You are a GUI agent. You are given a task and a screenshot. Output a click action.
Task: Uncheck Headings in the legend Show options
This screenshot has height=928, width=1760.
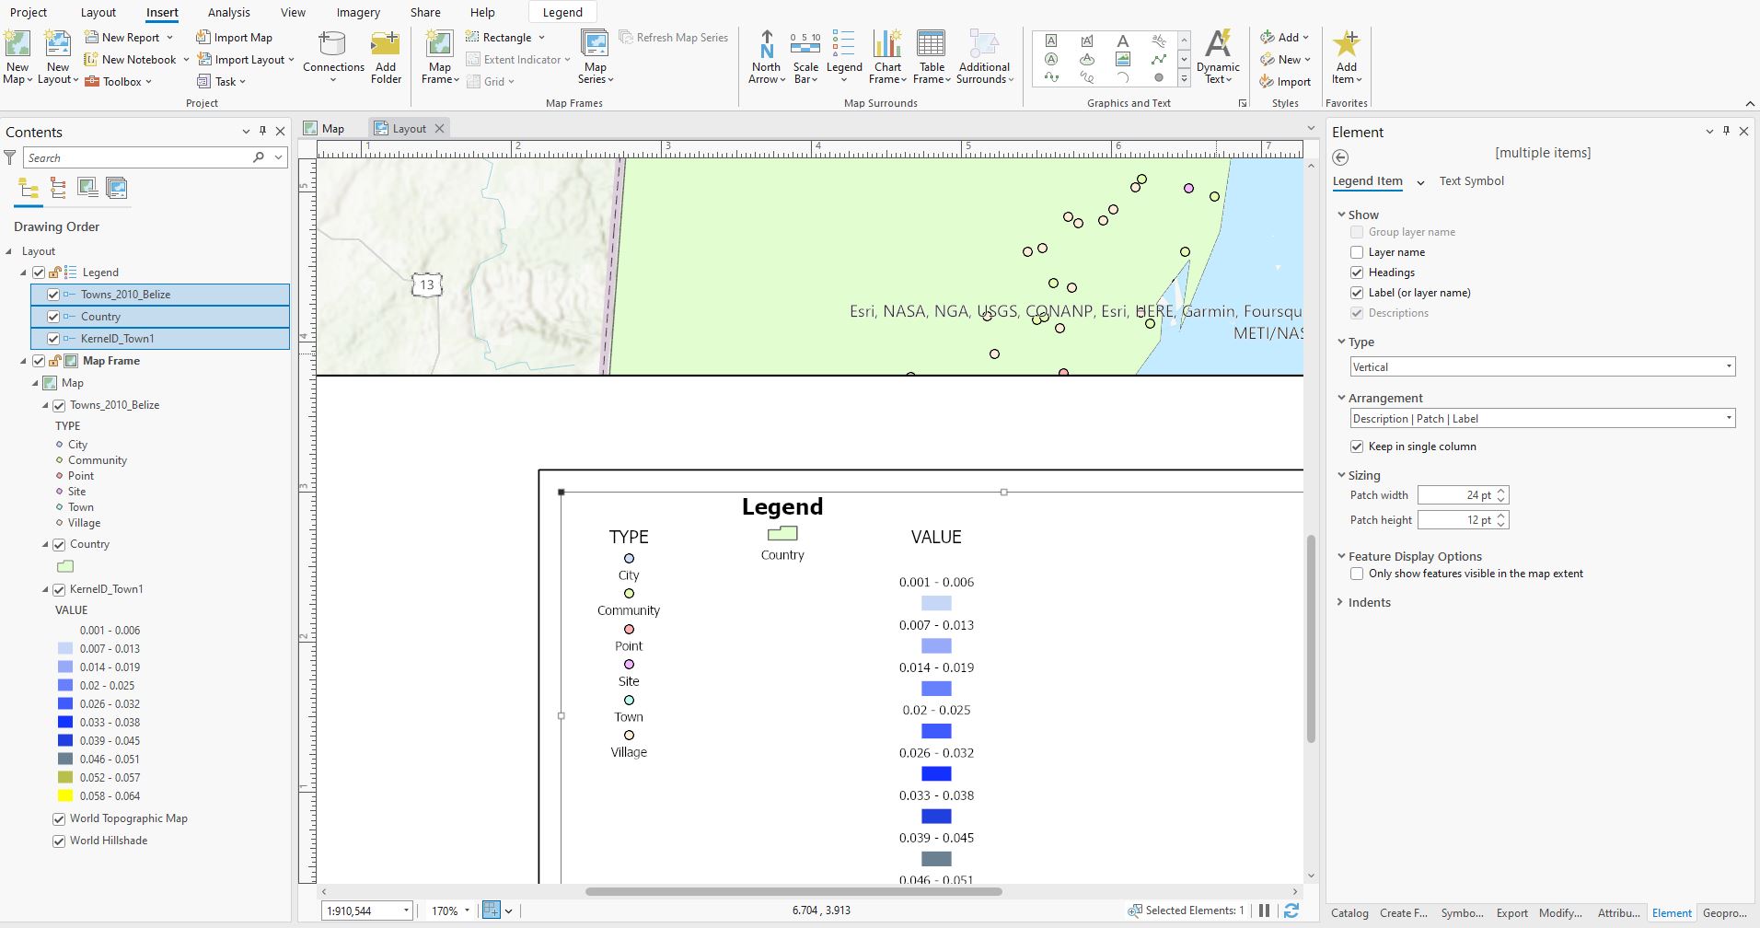pyautogui.click(x=1357, y=272)
